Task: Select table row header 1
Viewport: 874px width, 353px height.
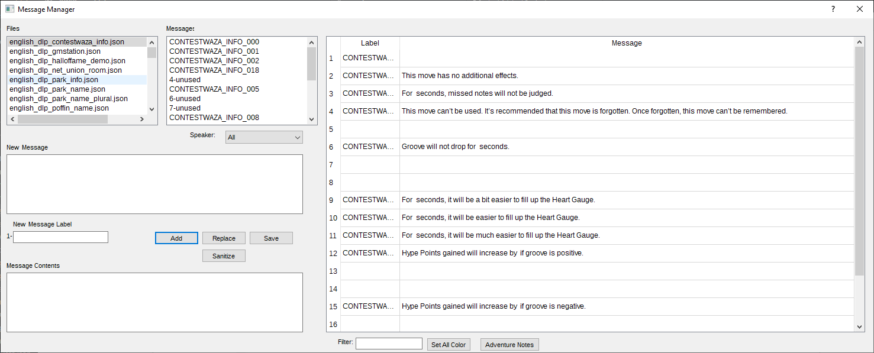Action: point(333,58)
